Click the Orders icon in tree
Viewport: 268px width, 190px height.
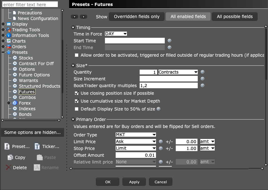tap(9, 47)
